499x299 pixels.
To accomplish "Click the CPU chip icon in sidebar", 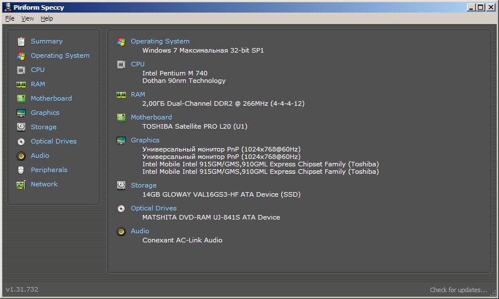I will [x=21, y=70].
